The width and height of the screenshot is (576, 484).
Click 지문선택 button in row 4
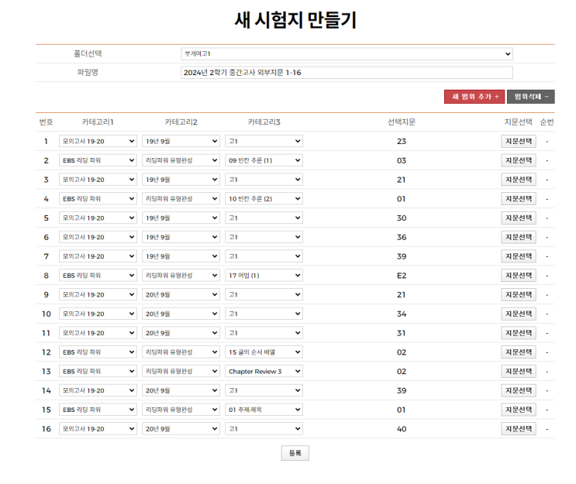point(519,198)
